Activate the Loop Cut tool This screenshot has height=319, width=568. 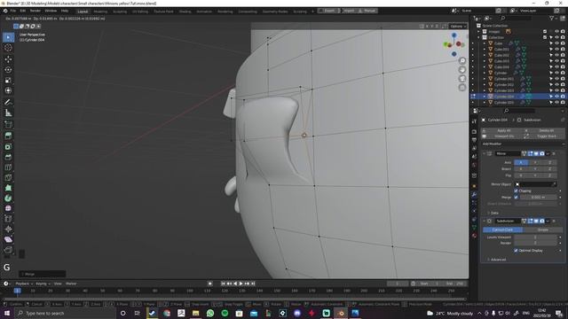click(x=8, y=167)
